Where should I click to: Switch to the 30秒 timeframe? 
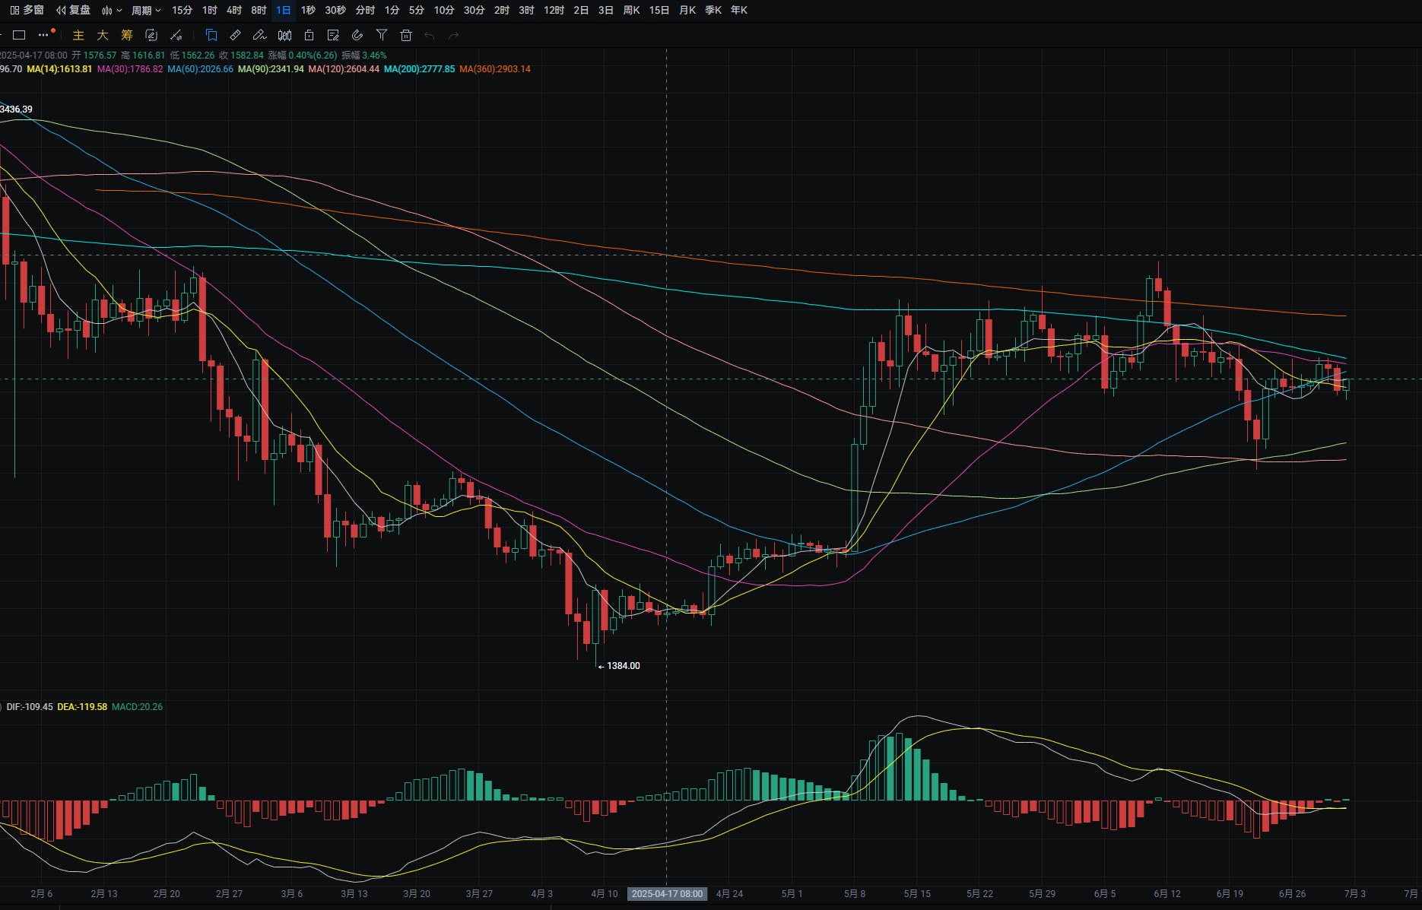pyautogui.click(x=335, y=10)
